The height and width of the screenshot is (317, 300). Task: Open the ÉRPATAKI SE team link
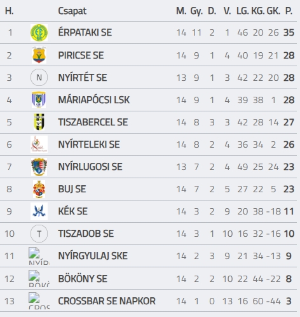pos(85,32)
